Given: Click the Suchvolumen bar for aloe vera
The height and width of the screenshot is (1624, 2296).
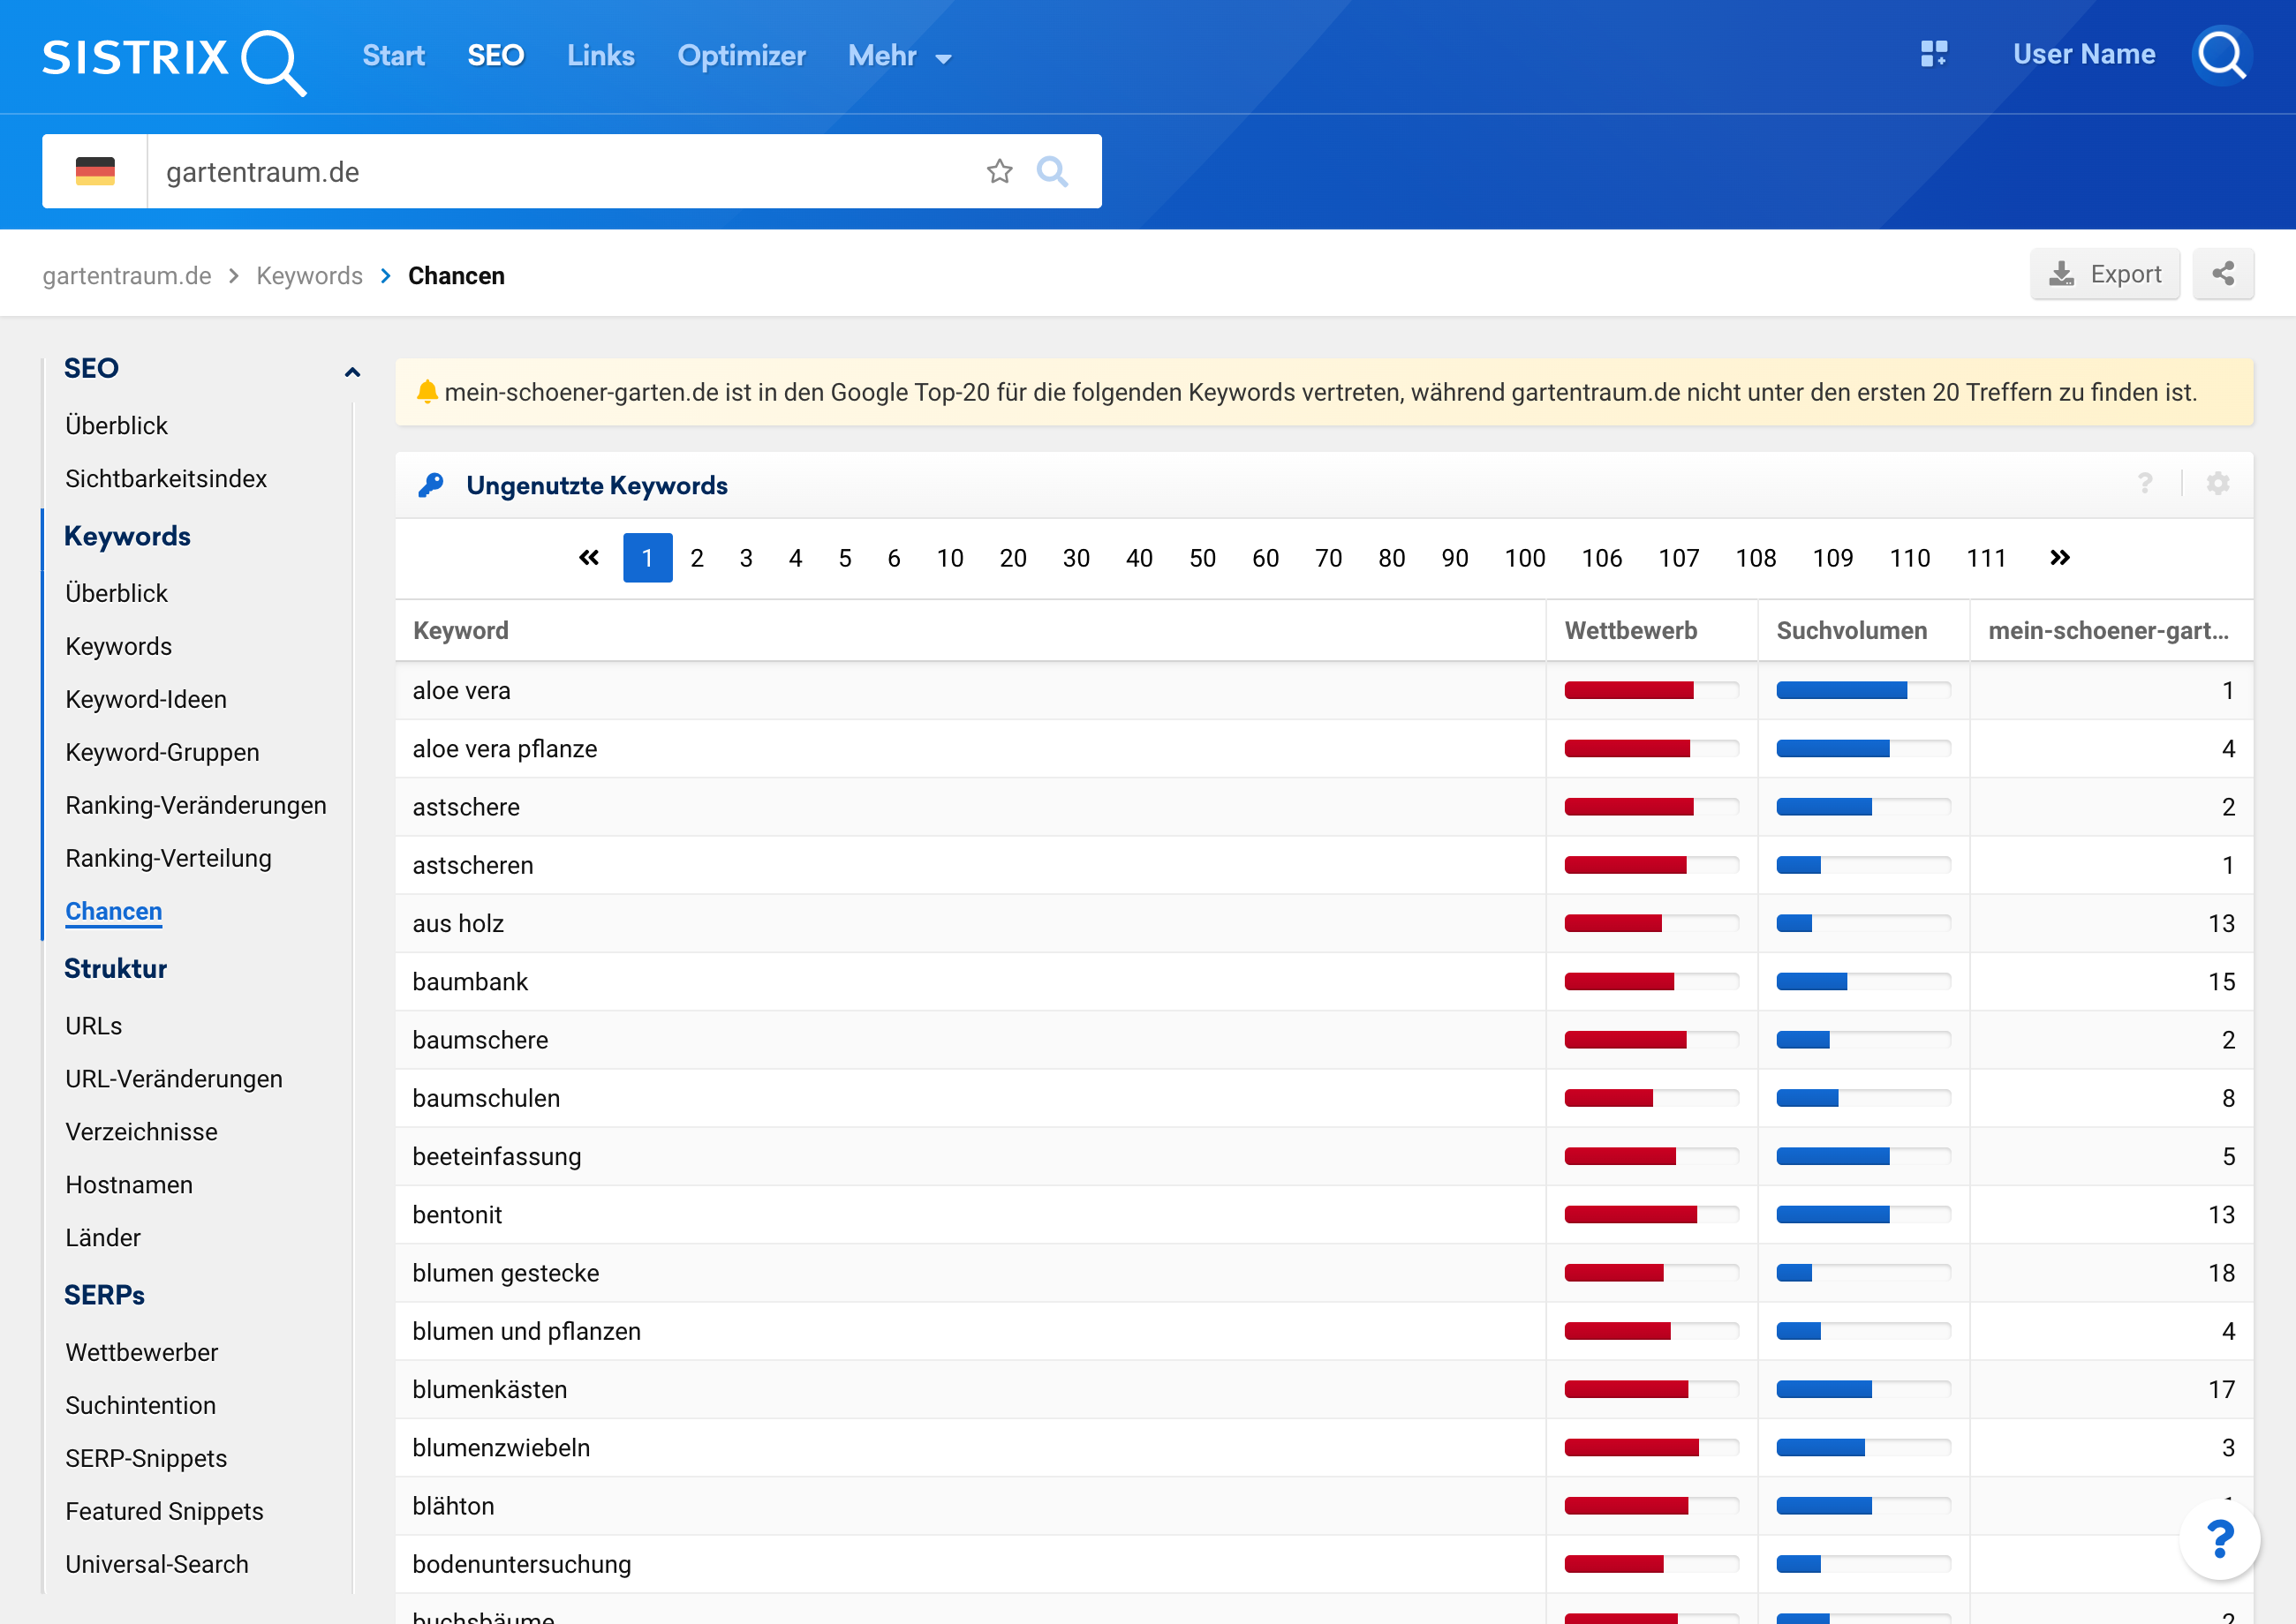Looking at the screenshot, I should click(x=1862, y=690).
